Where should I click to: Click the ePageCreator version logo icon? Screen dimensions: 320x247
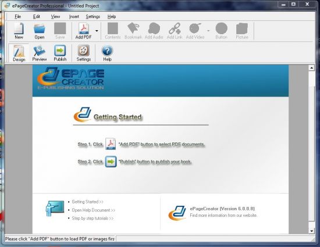pos(177,213)
